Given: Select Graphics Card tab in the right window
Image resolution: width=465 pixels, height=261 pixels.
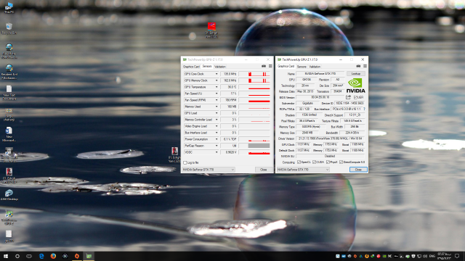Looking at the screenshot, I should (x=286, y=66).
